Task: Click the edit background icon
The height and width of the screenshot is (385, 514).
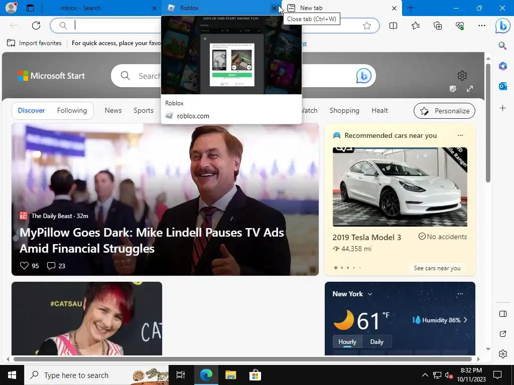Action: 453,89
